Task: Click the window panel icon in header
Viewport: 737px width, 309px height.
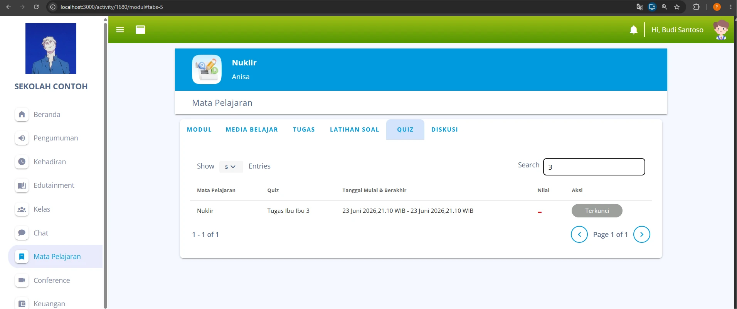Action: click(141, 30)
